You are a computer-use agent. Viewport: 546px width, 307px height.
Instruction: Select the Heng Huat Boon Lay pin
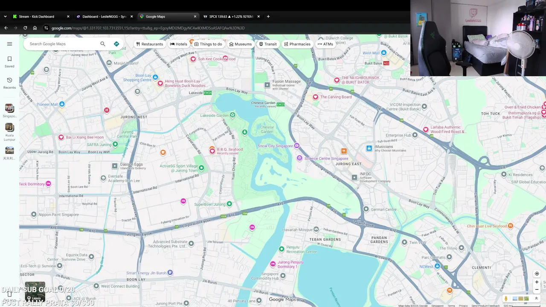tap(160, 84)
